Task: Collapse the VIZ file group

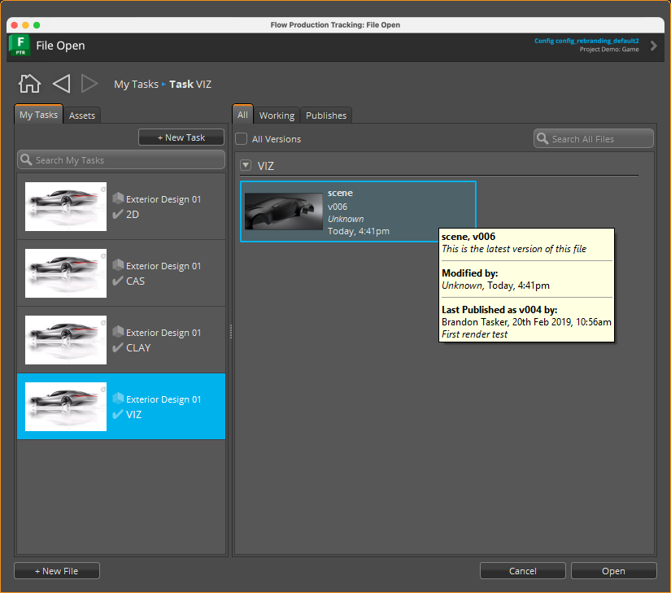Action: [246, 165]
